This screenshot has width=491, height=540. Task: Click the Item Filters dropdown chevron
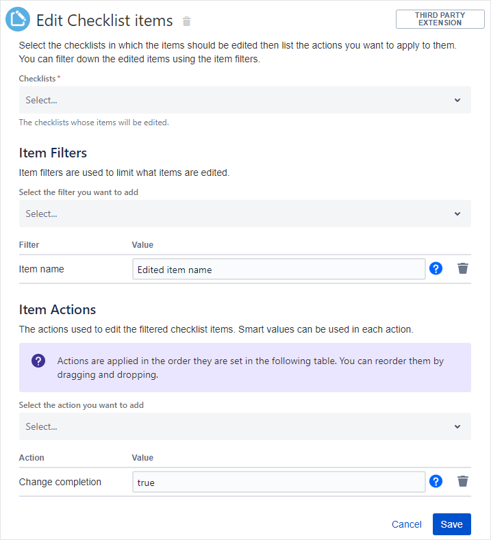click(457, 214)
